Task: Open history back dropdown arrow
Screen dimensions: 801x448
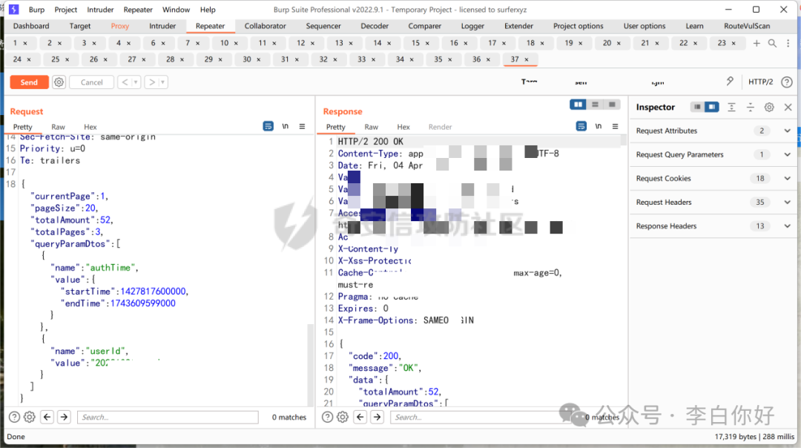Action: click(x=136, y=82)
